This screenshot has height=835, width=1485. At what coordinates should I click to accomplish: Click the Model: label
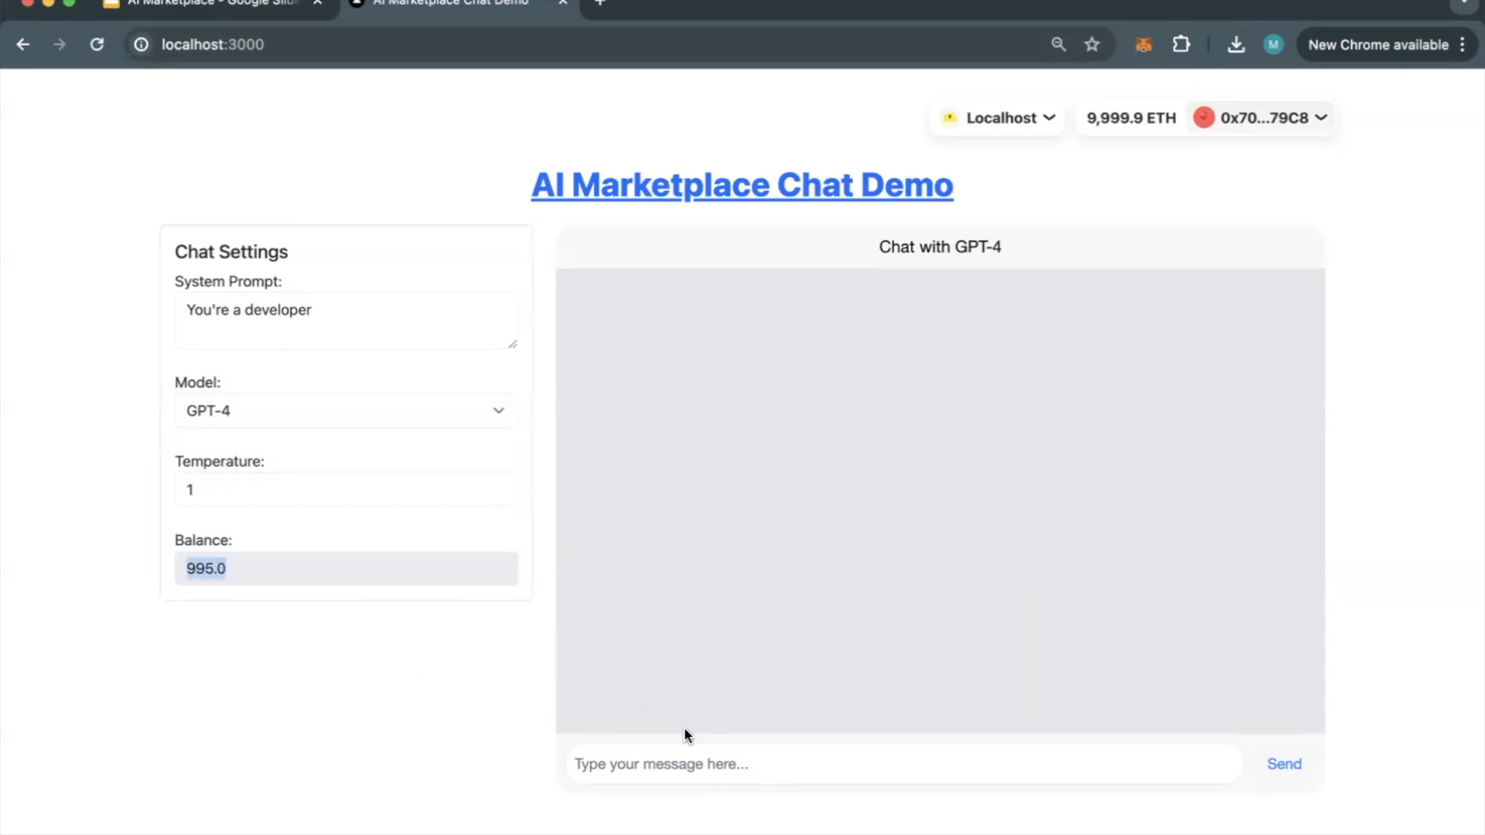[197, 382]
